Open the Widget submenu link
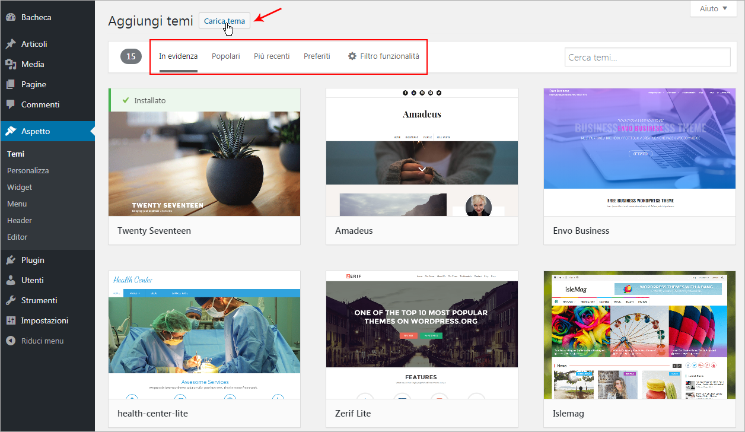The image size is (745, 432). pyautogui.click(x=20, y=187)
